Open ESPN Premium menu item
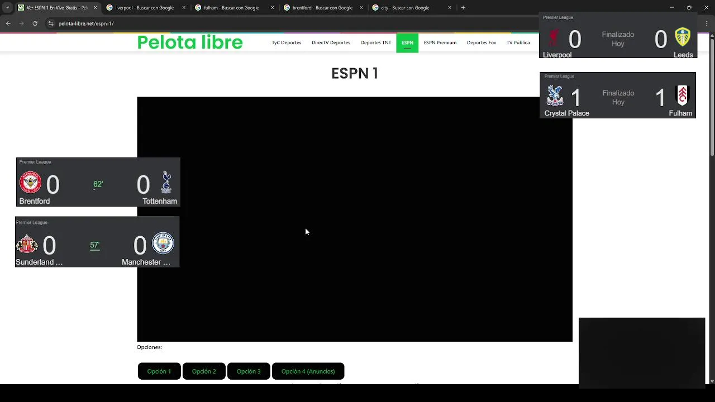Viewport: 715px width, 402px height. 440,42
